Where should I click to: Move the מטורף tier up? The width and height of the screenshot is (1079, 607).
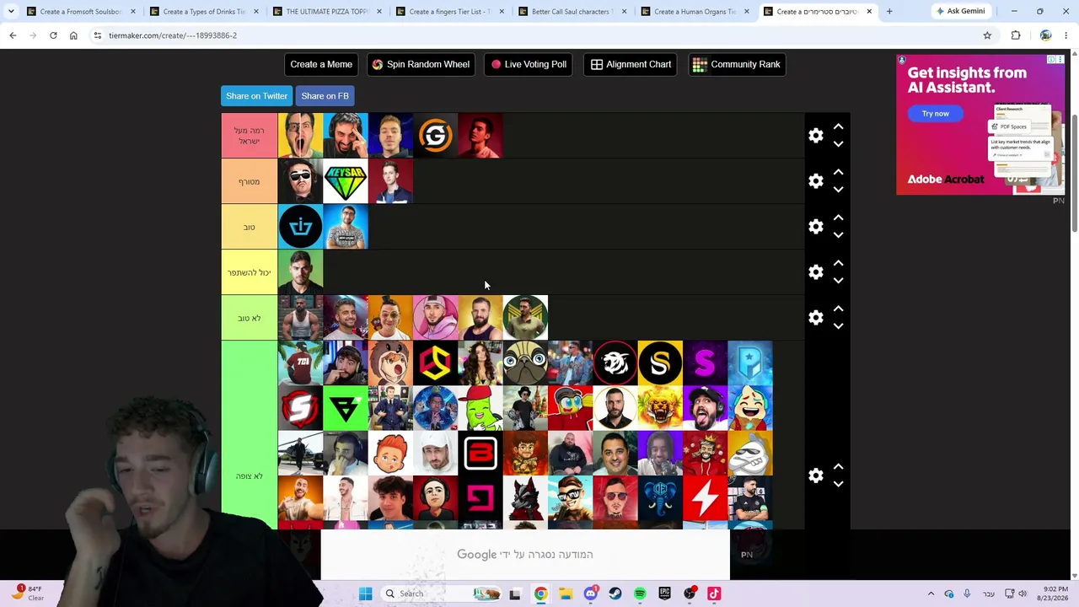(x=838, y=172)
